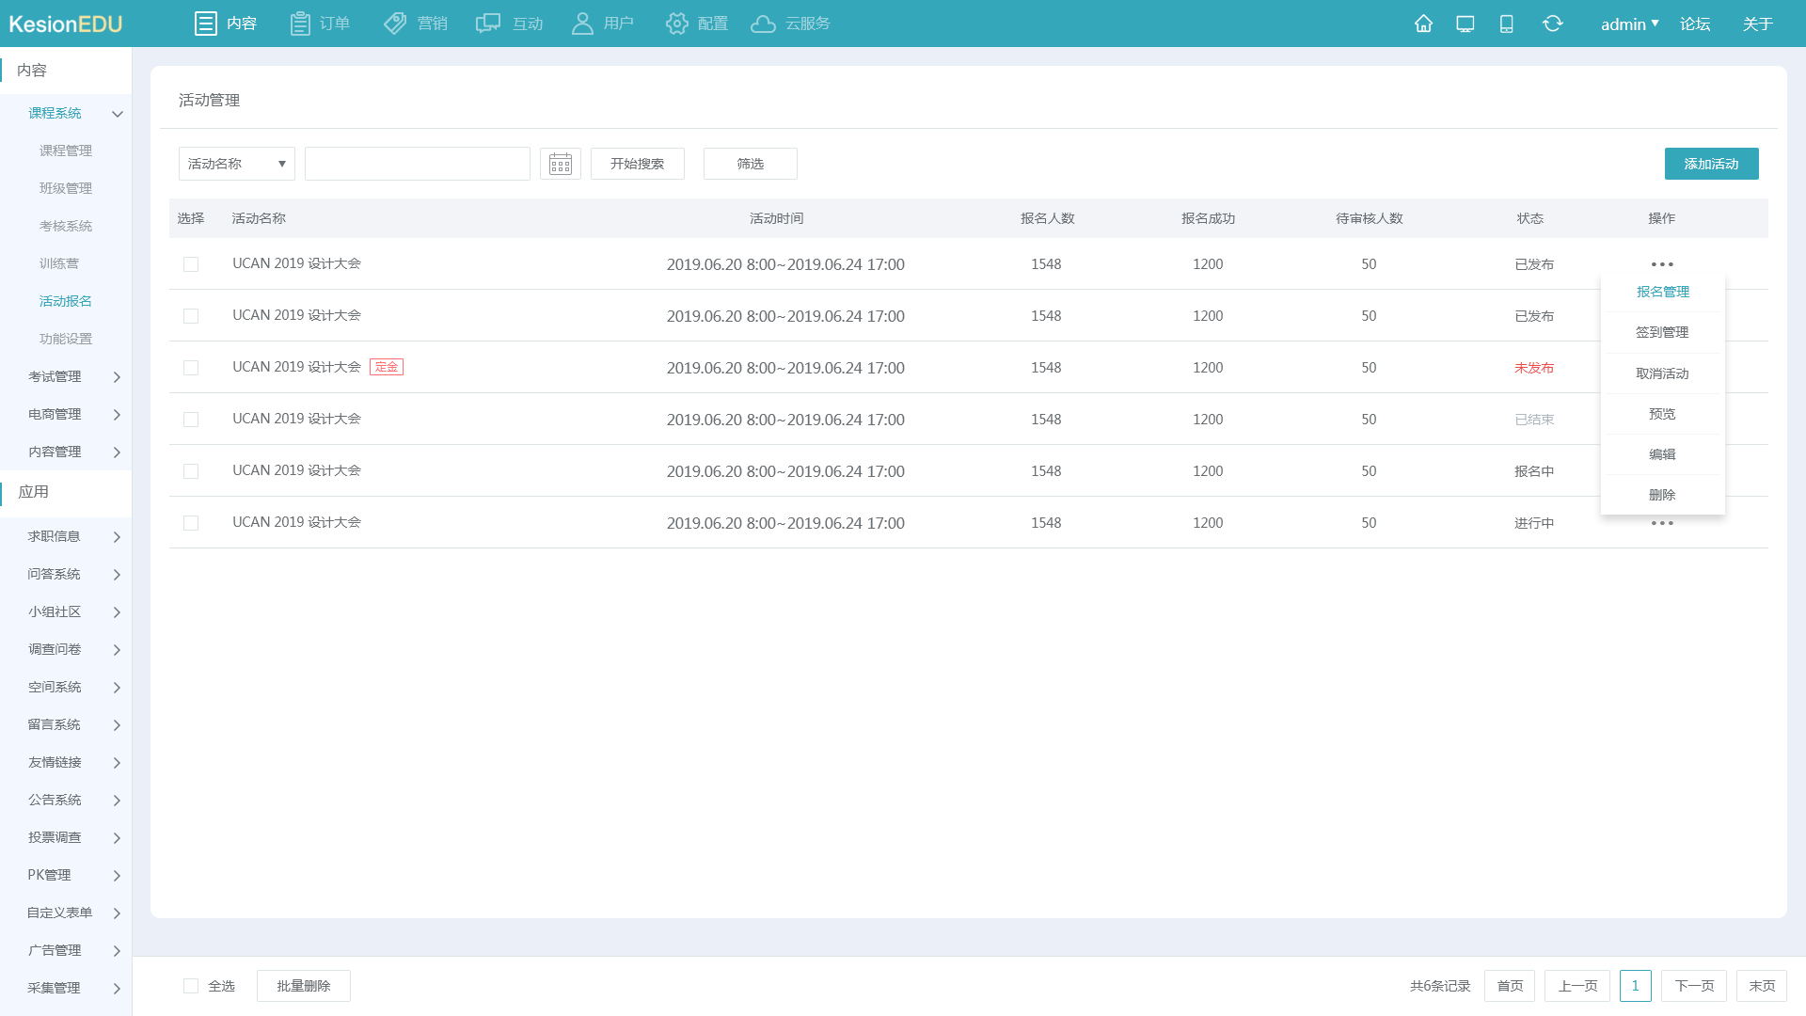Toggle the 全选 select-all checkbox

click(x=191, y=986)
